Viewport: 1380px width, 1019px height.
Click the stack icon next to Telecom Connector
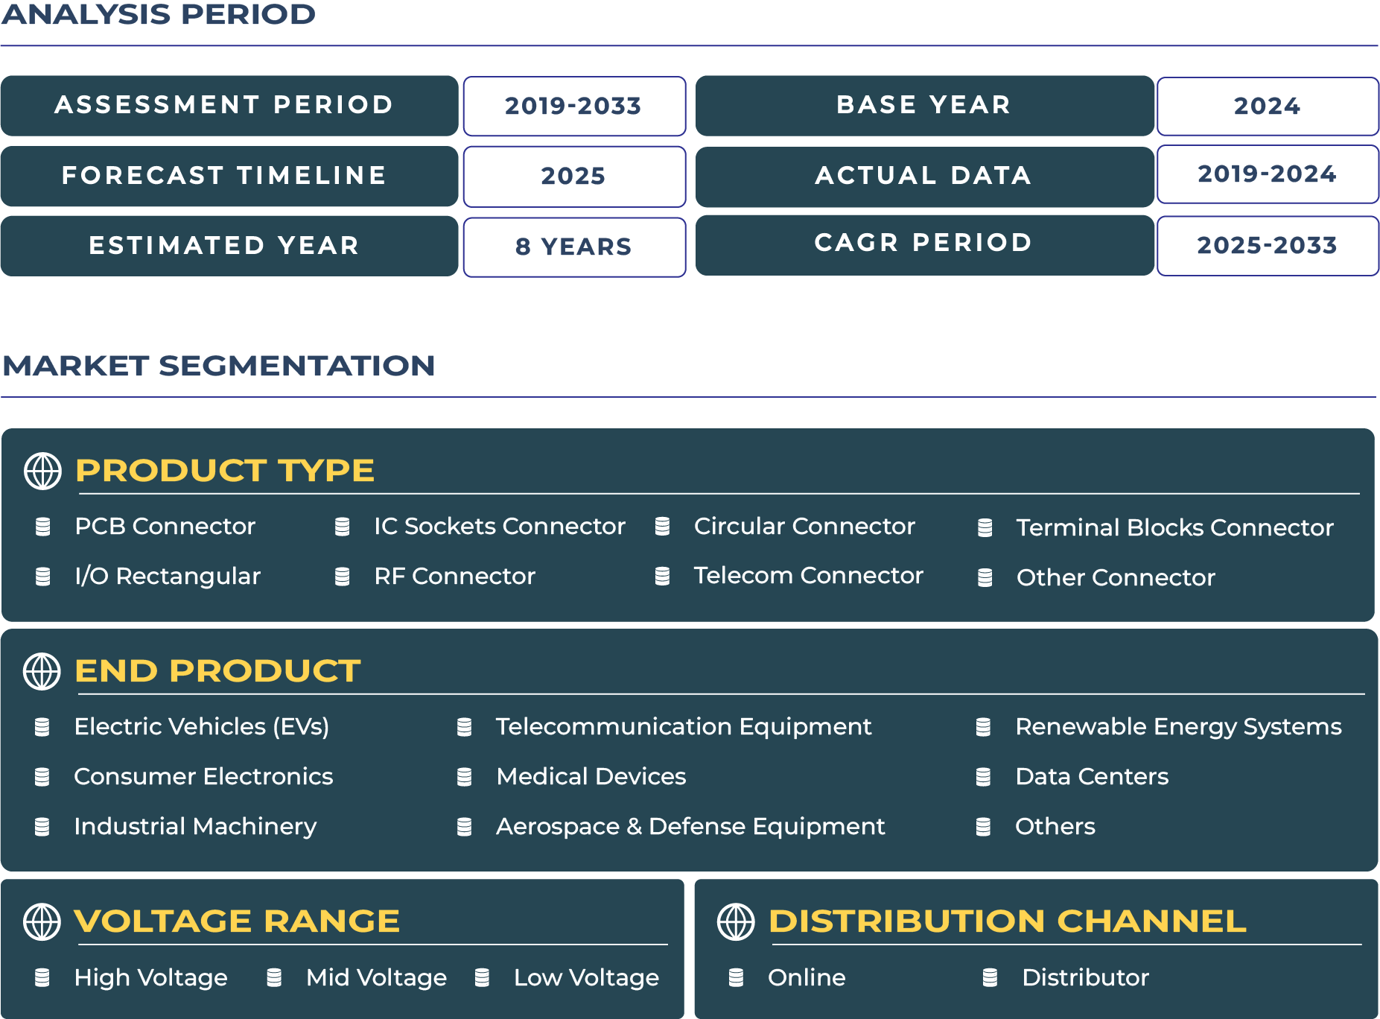662,576
